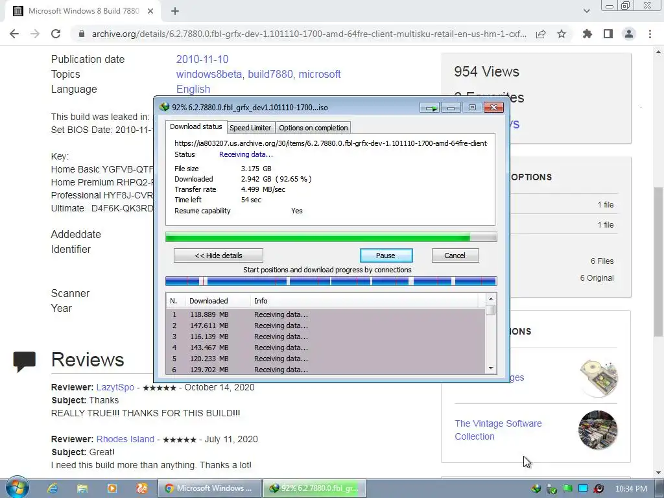Open reviewer LazytSpo's profile link
The height and width of the screenshot is (498, 664).
[x=115, y=387]
